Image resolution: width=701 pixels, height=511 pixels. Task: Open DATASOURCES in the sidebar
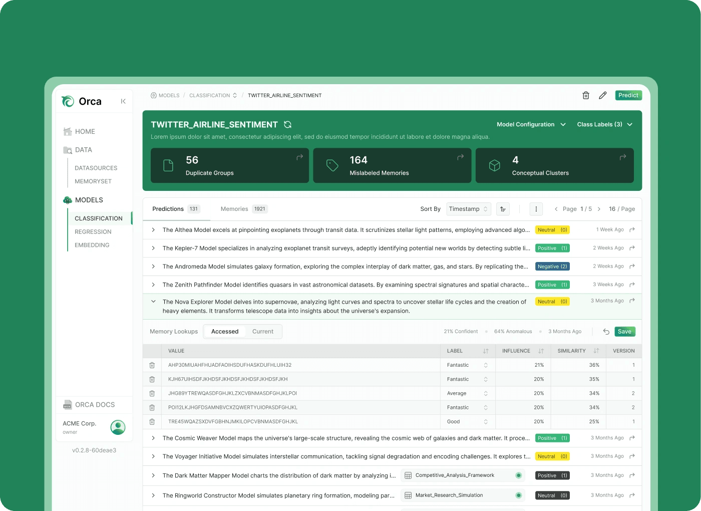click(96, 168)
